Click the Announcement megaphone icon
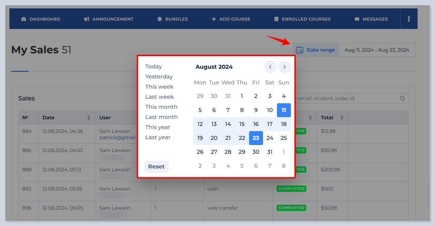 tap(87, 19)
